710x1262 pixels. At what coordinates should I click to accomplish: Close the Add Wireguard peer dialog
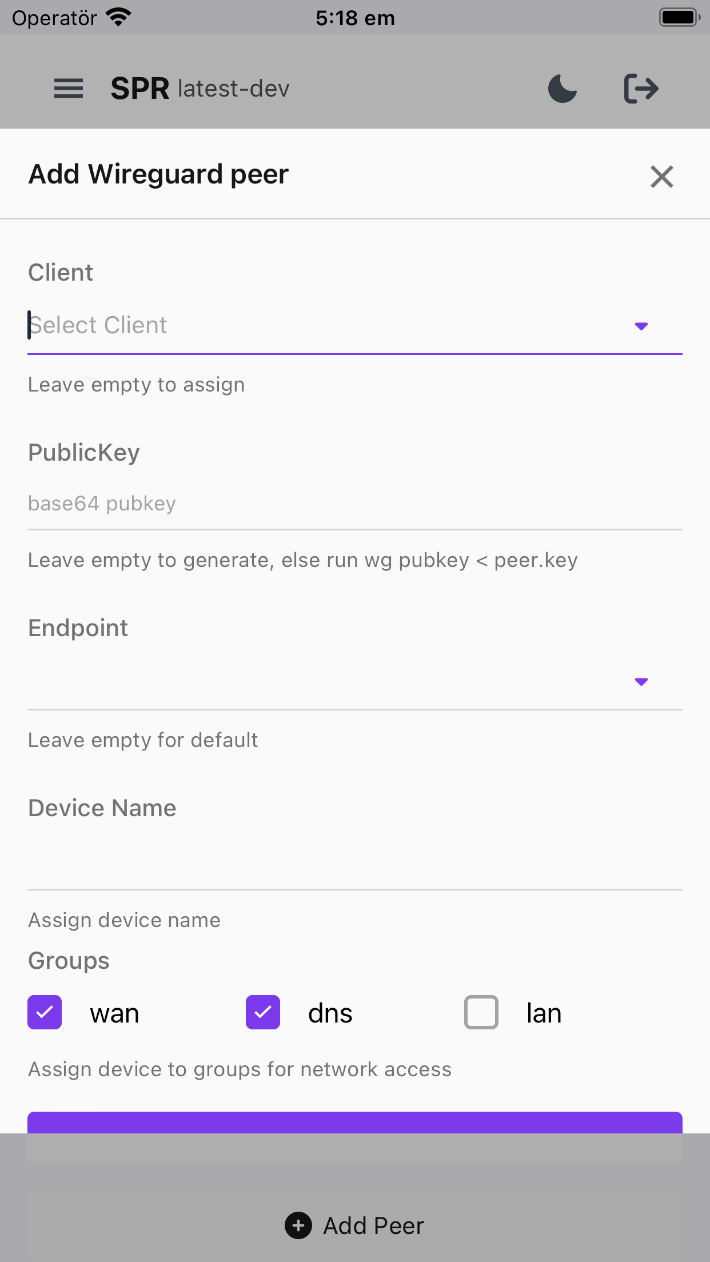661,177
